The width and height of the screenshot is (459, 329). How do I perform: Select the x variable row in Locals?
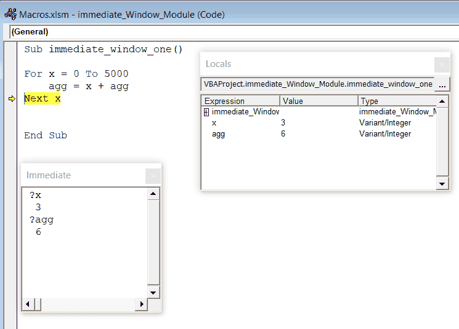click(x=319, y=123)
